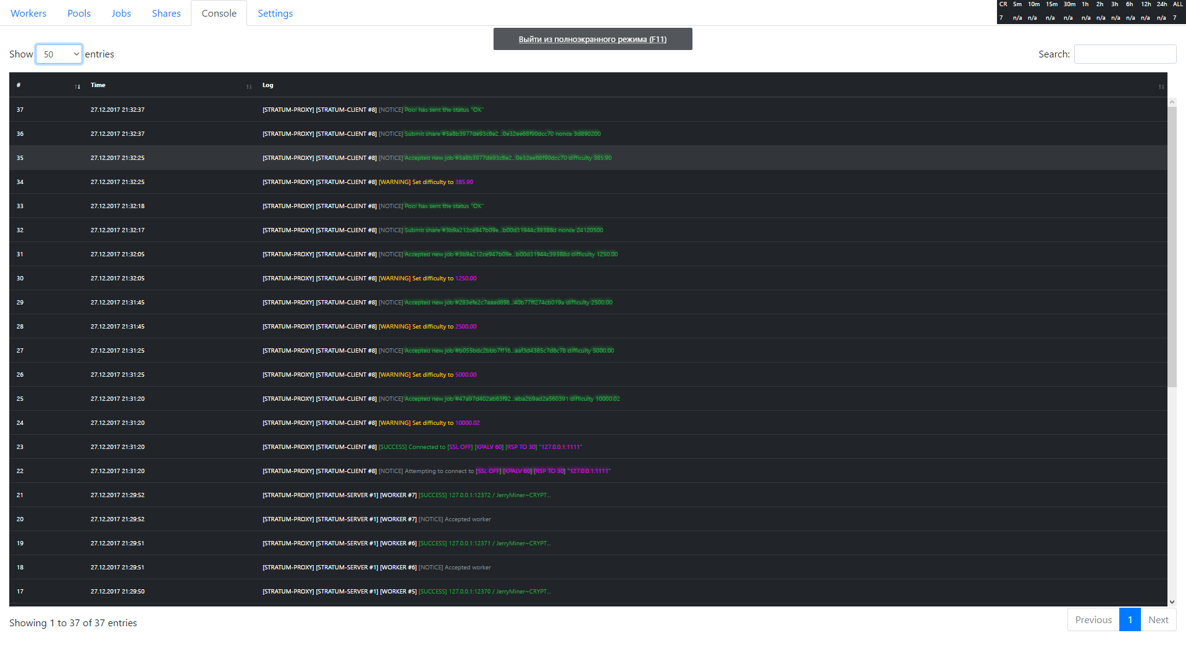
Task: Click the Jobs tab
Action: point(119,13)
